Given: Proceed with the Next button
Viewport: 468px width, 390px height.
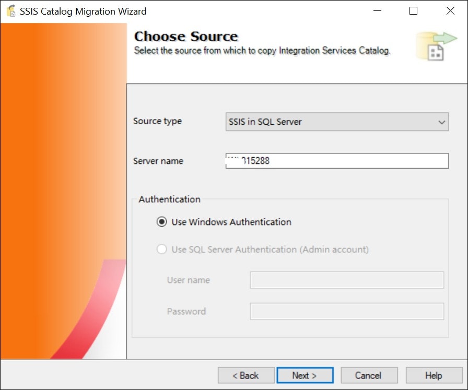Looking at the screenshot, I should coord(305,375).
